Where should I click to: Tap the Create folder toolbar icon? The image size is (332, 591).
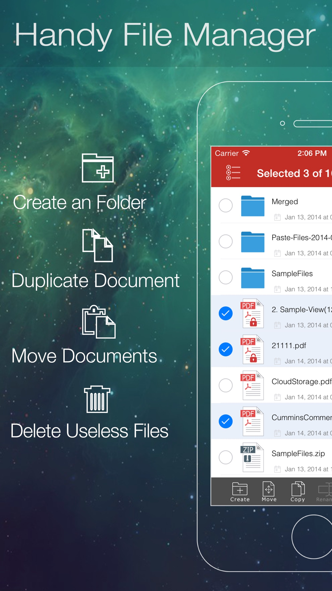tap(240, 492)
